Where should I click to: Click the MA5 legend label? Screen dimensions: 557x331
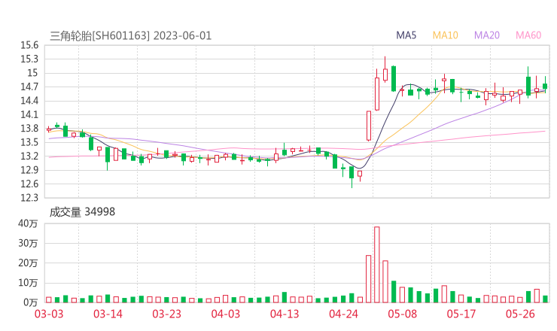406,35
